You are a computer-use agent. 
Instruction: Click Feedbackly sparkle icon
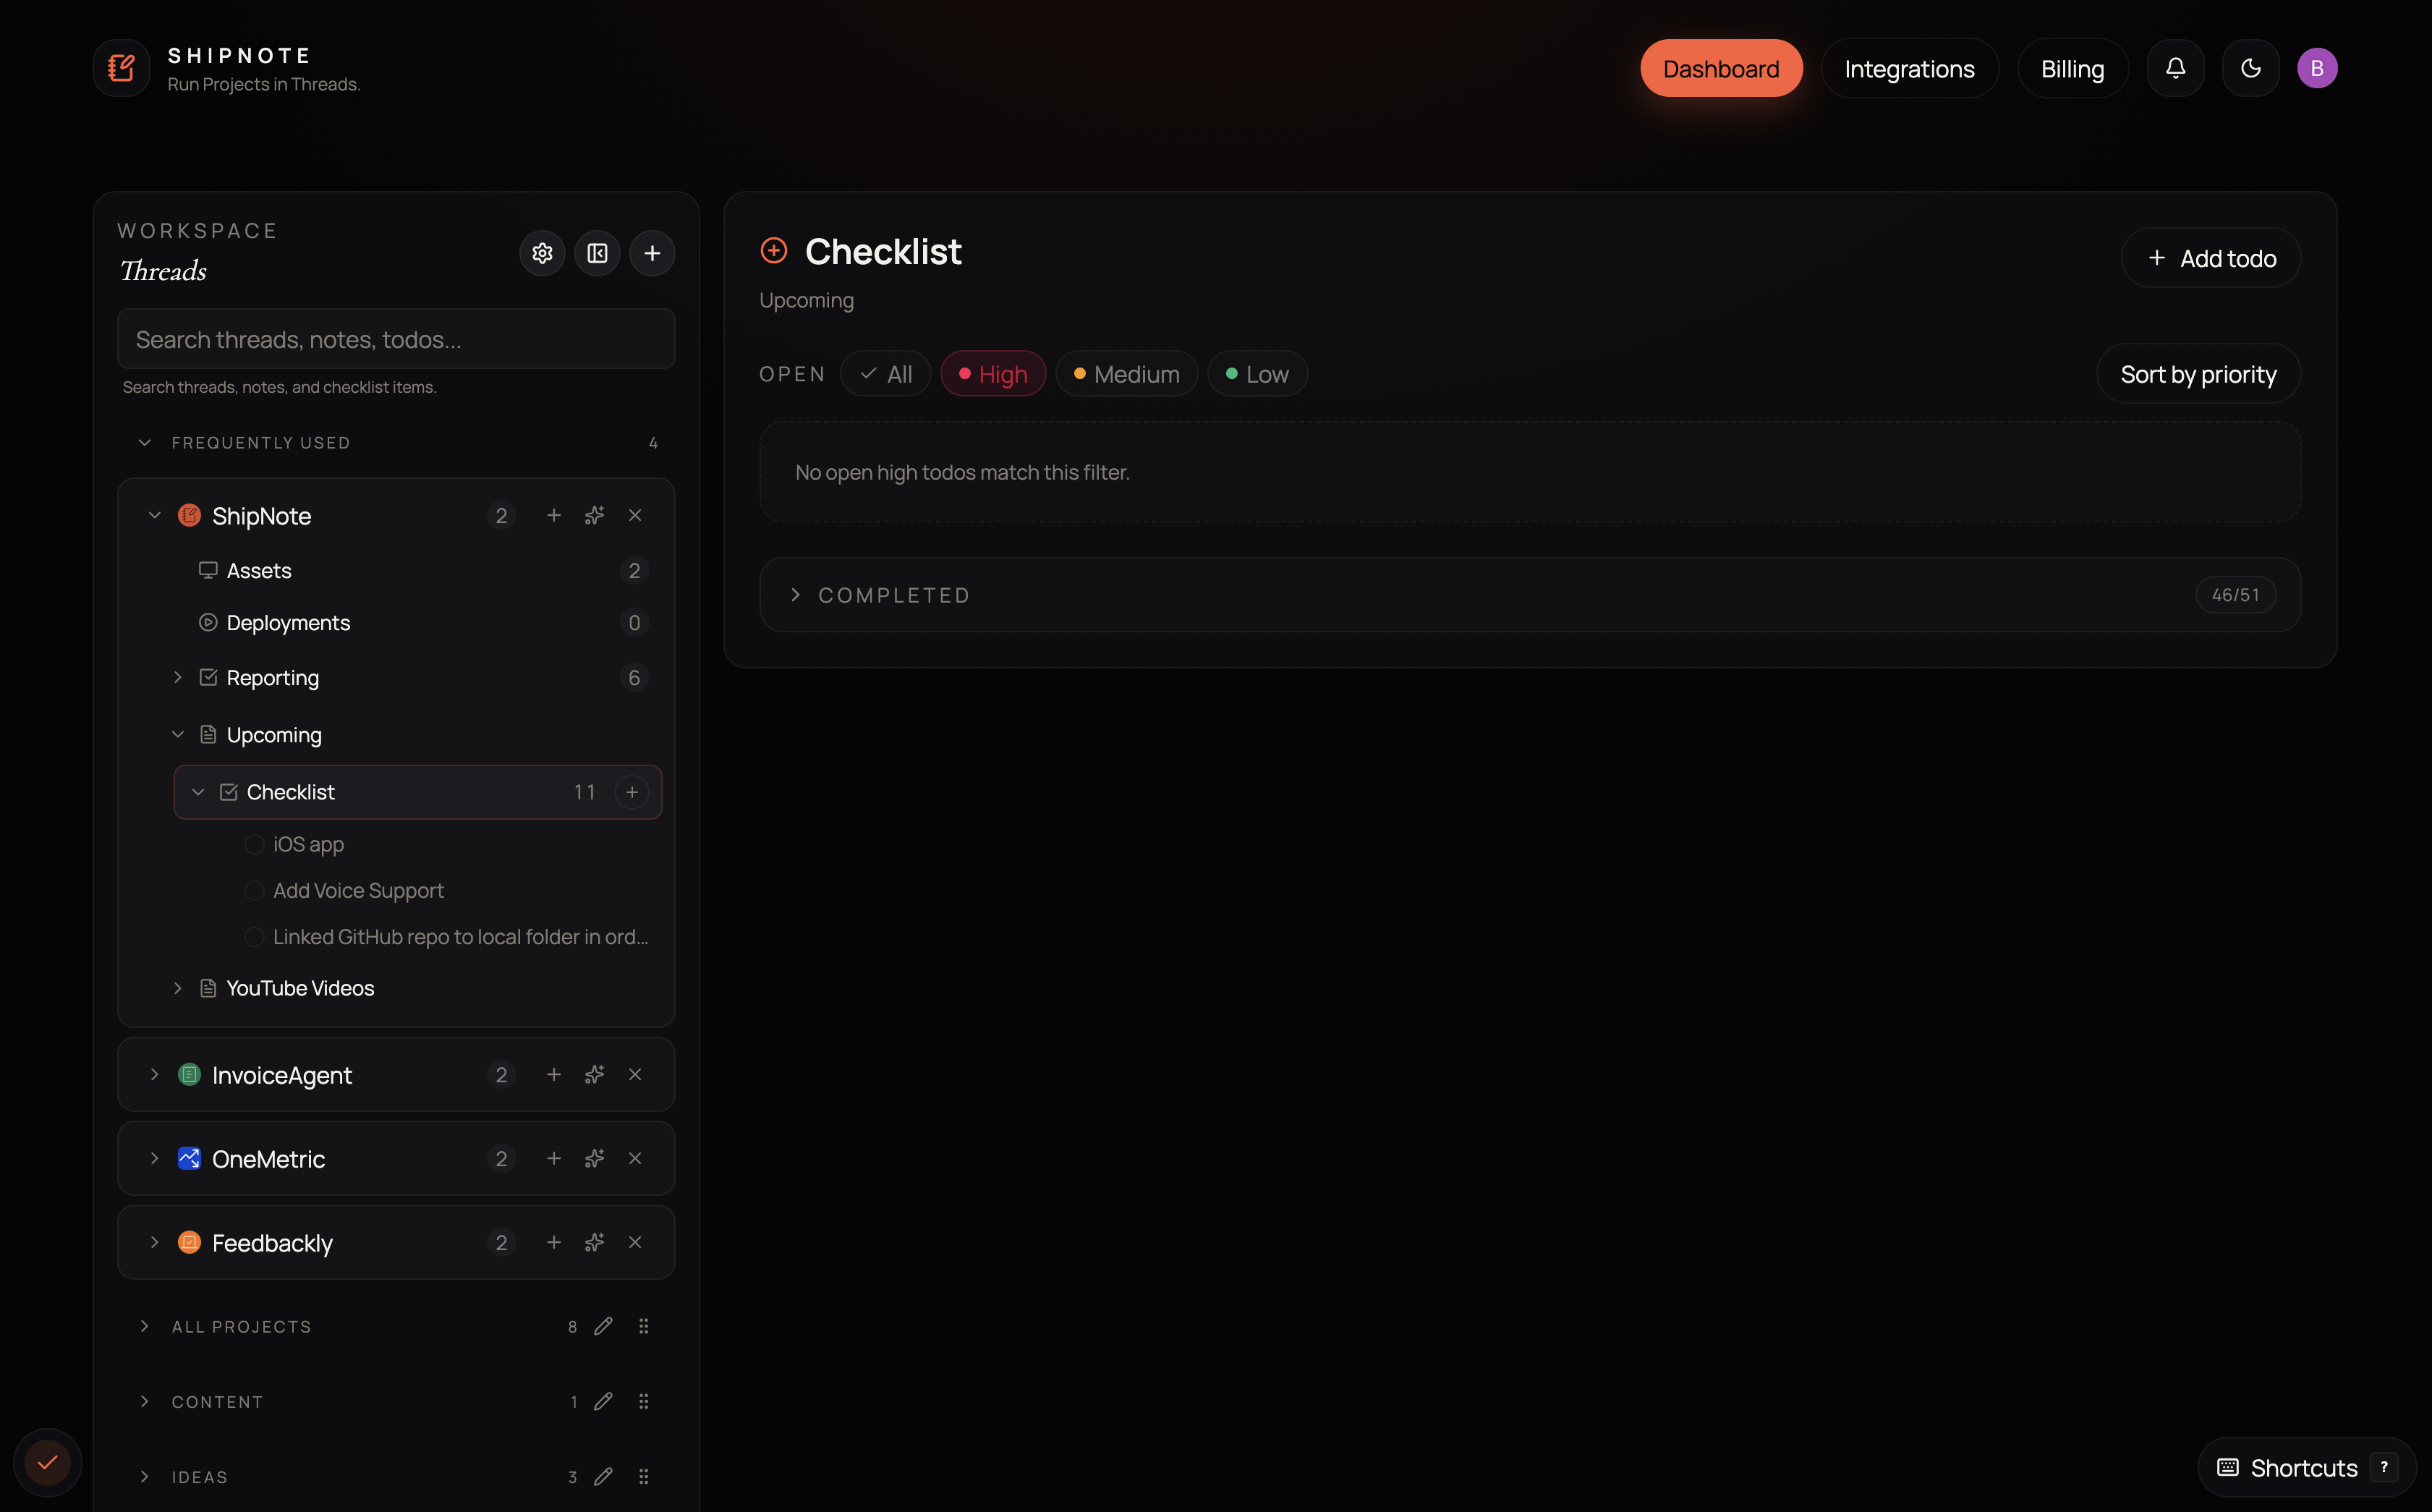coord(595,1242)
